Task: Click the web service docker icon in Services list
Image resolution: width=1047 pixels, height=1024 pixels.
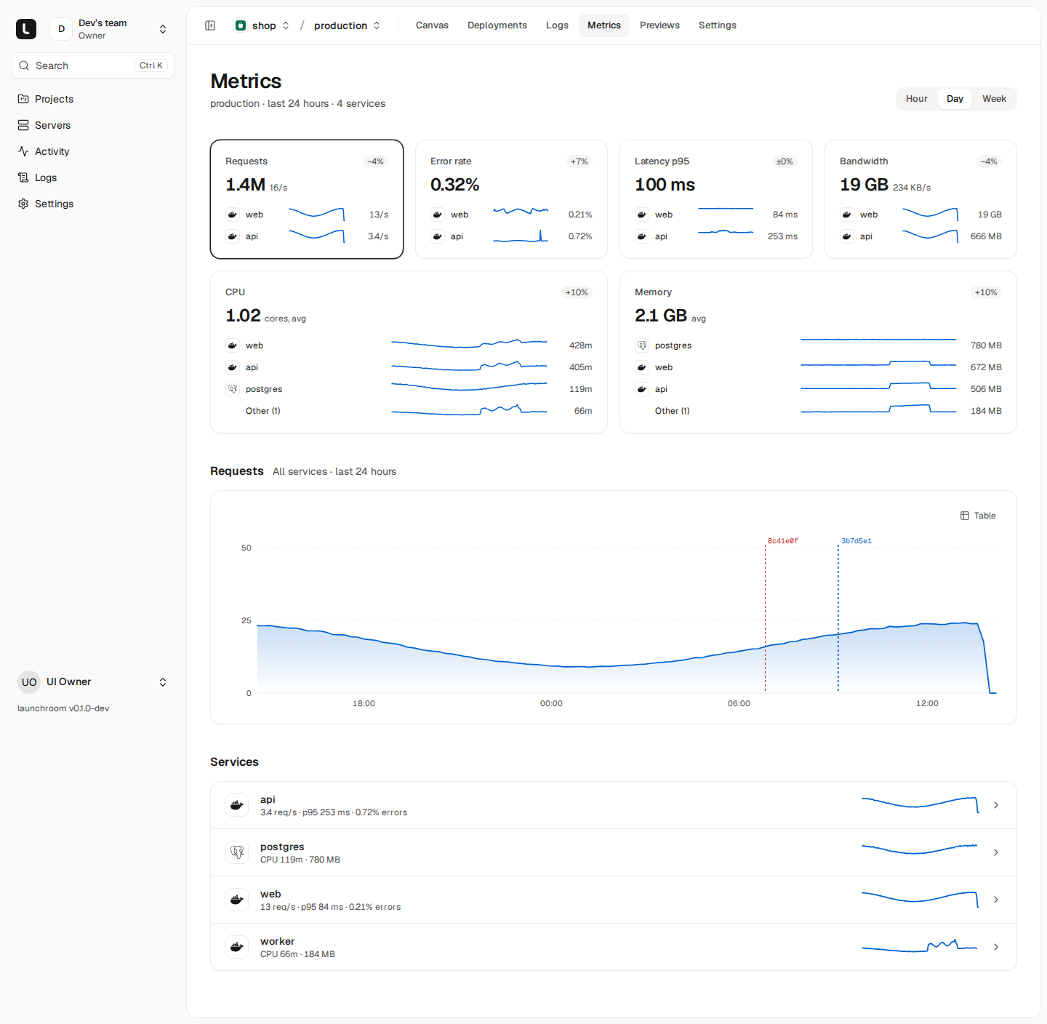Action: [x=237, y=900]
